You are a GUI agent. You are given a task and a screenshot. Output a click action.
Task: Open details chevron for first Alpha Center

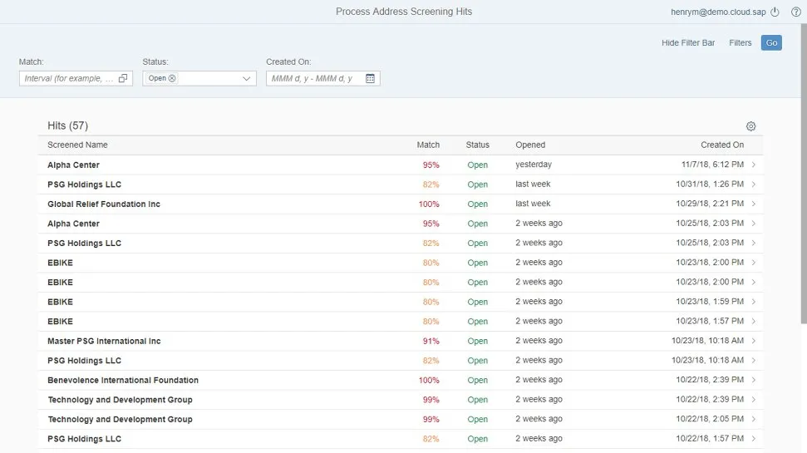click(x=753, y=165)
